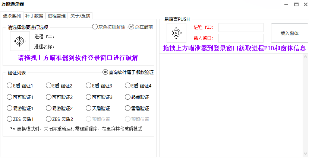Select E盾 验证2 option
The image size is (309, 167).
[59, 86]
